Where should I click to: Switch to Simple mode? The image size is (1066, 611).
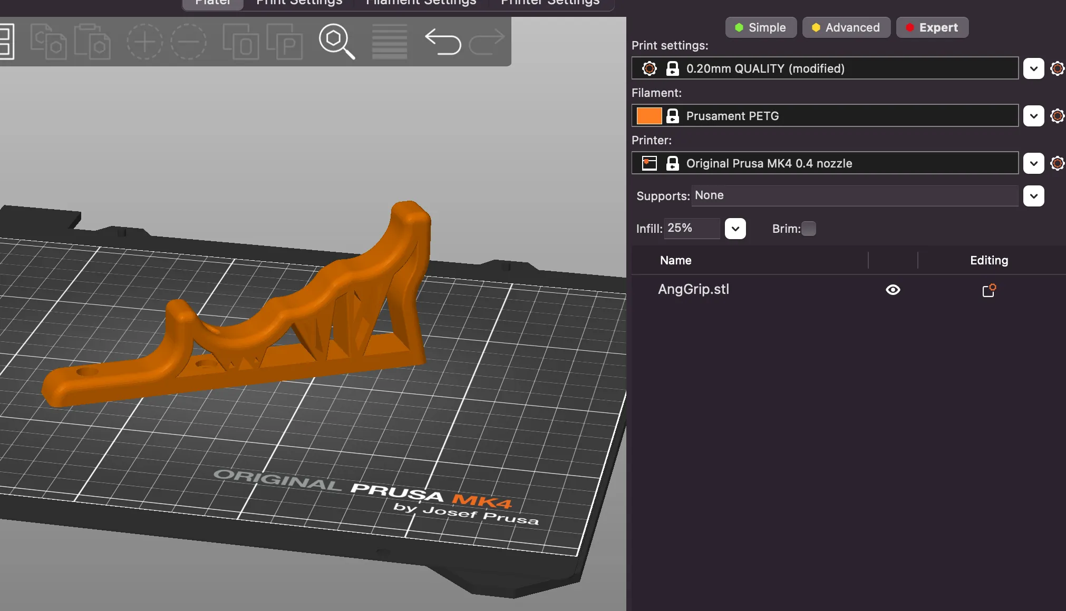pos(760,27)
